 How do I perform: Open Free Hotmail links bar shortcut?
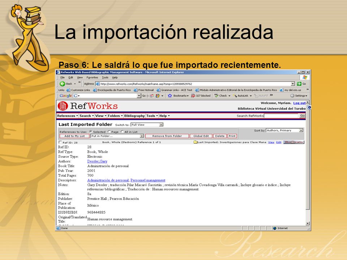pos(143,90)
